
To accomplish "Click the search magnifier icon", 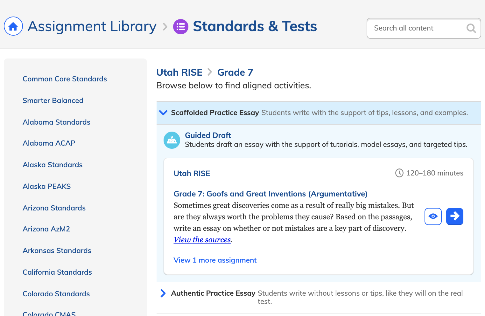I will point(471,28).
